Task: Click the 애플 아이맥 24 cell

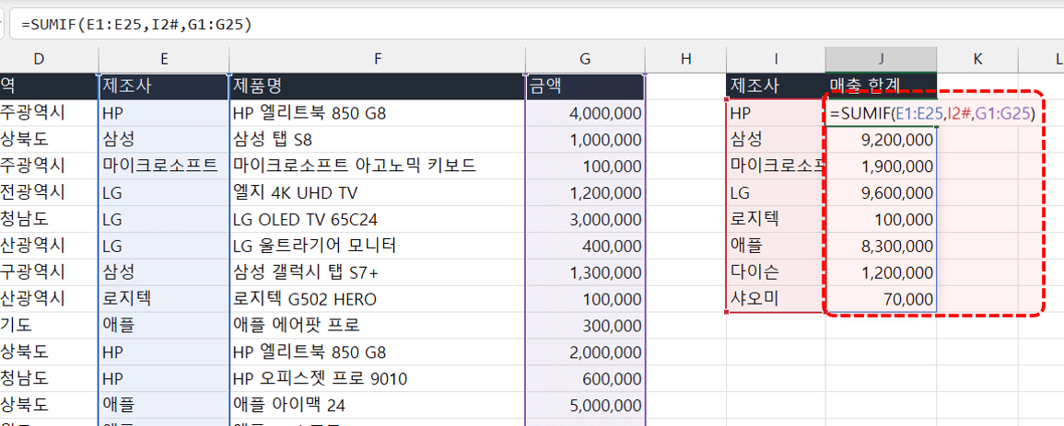Action: coord(378,405)
